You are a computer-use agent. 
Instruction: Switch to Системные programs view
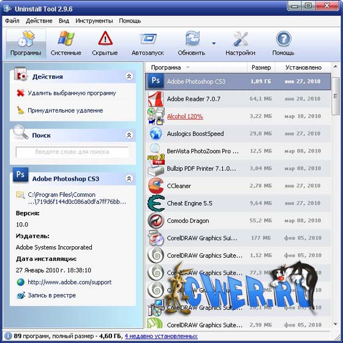66,43
